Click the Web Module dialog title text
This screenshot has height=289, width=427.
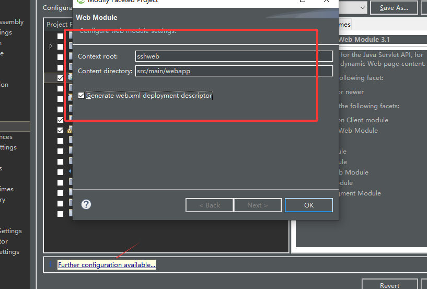[96, 17]
